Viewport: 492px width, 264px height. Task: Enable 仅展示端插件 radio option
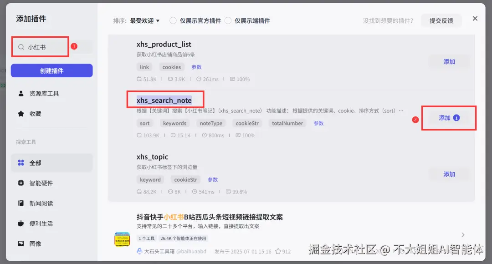tap(228, 20)
